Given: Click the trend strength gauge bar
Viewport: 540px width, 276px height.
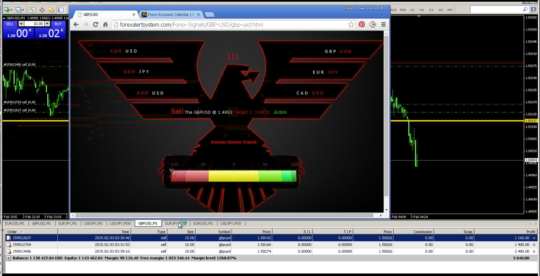Looking at the screenshot, I should [233, 176].
